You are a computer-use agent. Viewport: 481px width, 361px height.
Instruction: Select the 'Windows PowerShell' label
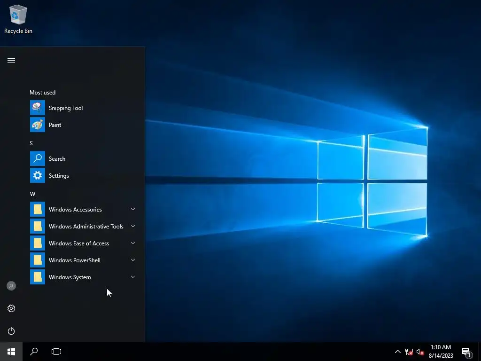click(75, 260)
